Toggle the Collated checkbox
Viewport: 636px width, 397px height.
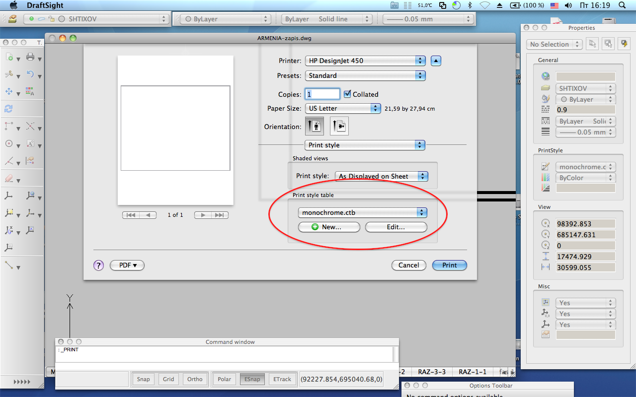[347, 94]
